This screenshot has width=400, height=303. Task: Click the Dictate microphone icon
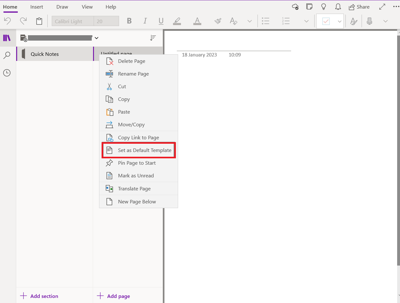click(x=369, y=21)
